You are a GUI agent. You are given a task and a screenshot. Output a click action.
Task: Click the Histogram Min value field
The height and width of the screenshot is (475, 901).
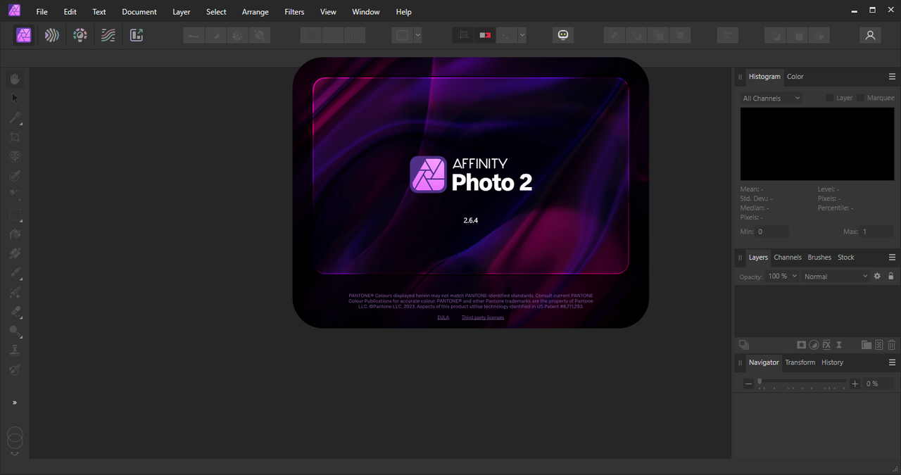772,232
